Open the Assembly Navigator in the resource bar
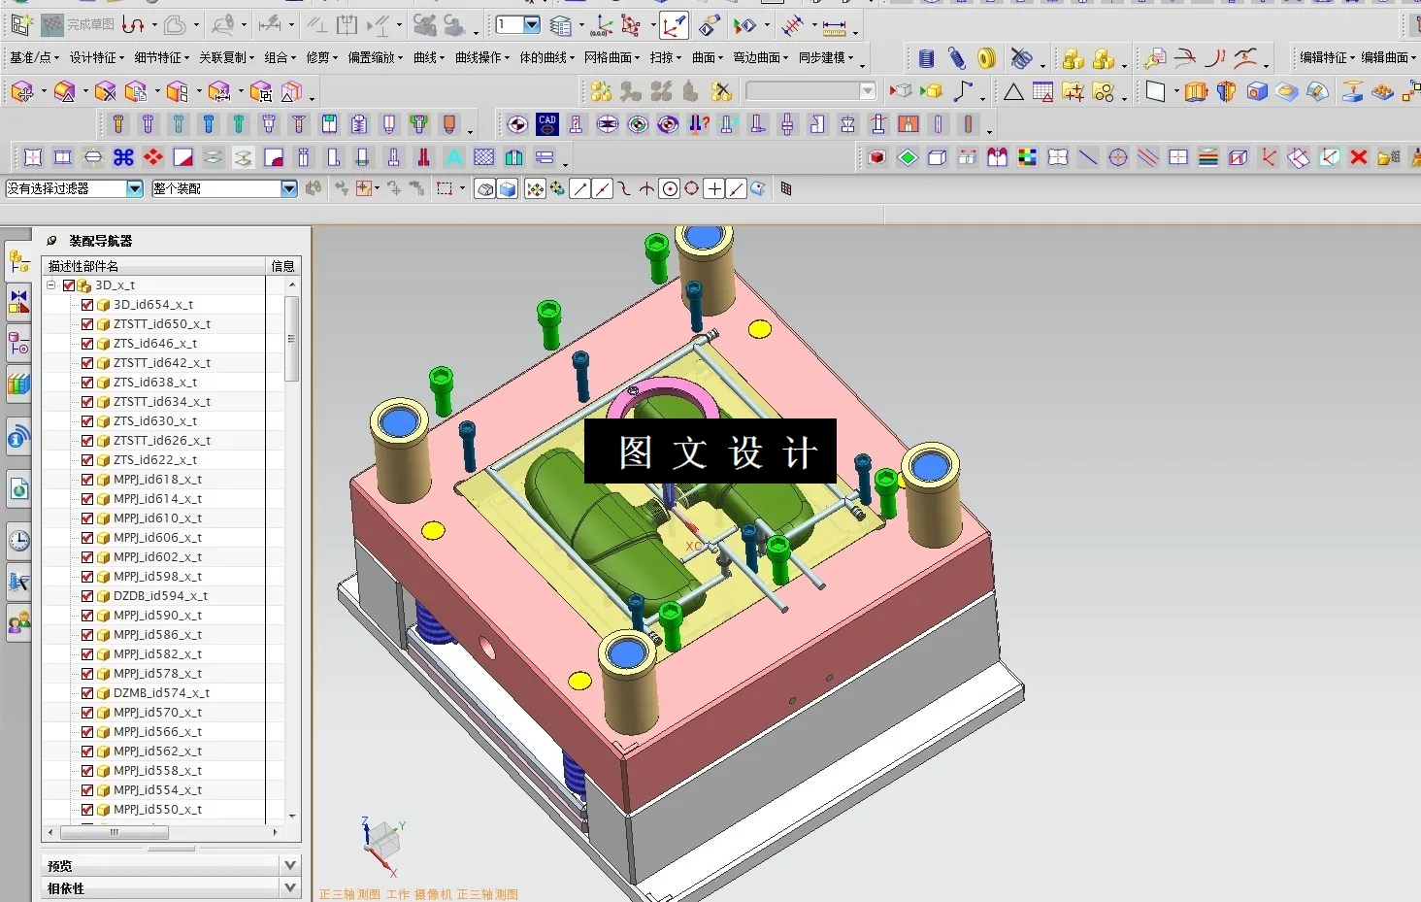 coord(18,259)
